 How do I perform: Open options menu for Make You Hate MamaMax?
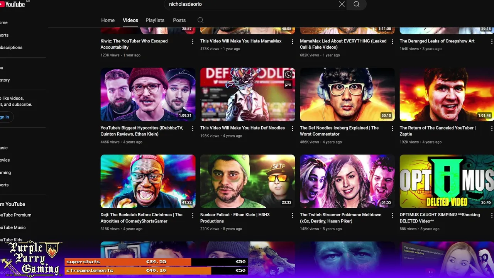tap(292, 42)
